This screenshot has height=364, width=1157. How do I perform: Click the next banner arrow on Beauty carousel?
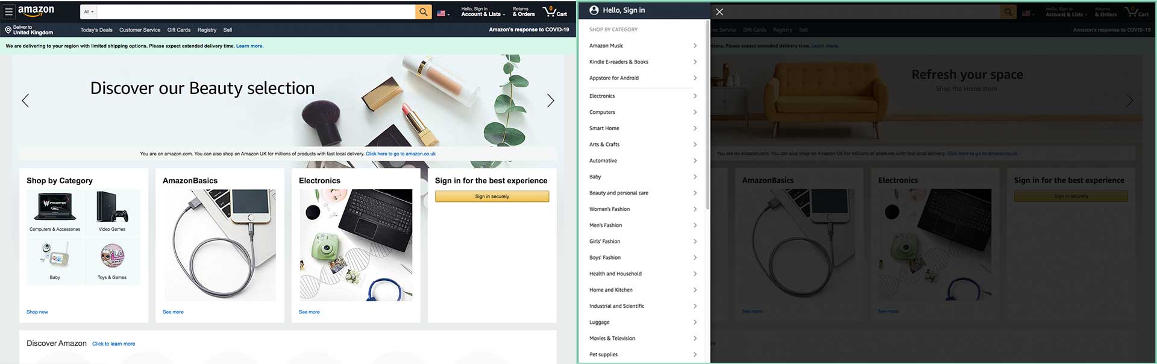pyautogui.click(x=550, y=101)
